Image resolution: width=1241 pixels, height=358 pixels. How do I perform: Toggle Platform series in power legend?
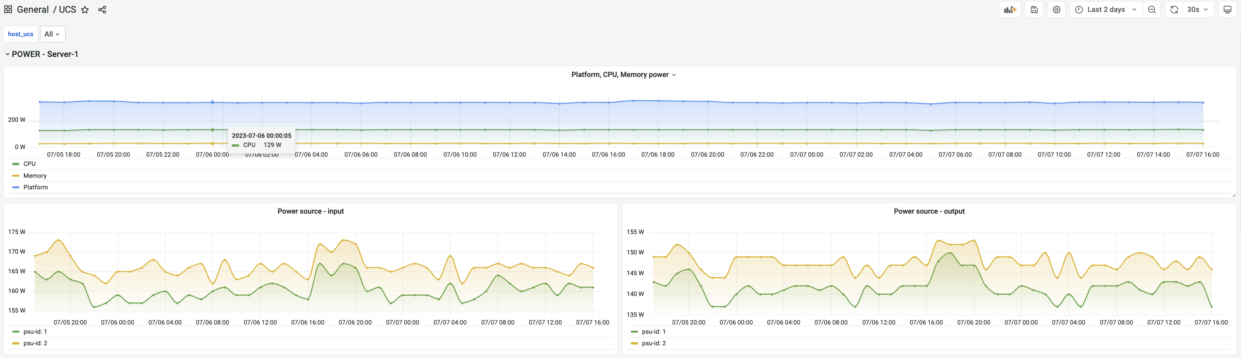(35, 187)
